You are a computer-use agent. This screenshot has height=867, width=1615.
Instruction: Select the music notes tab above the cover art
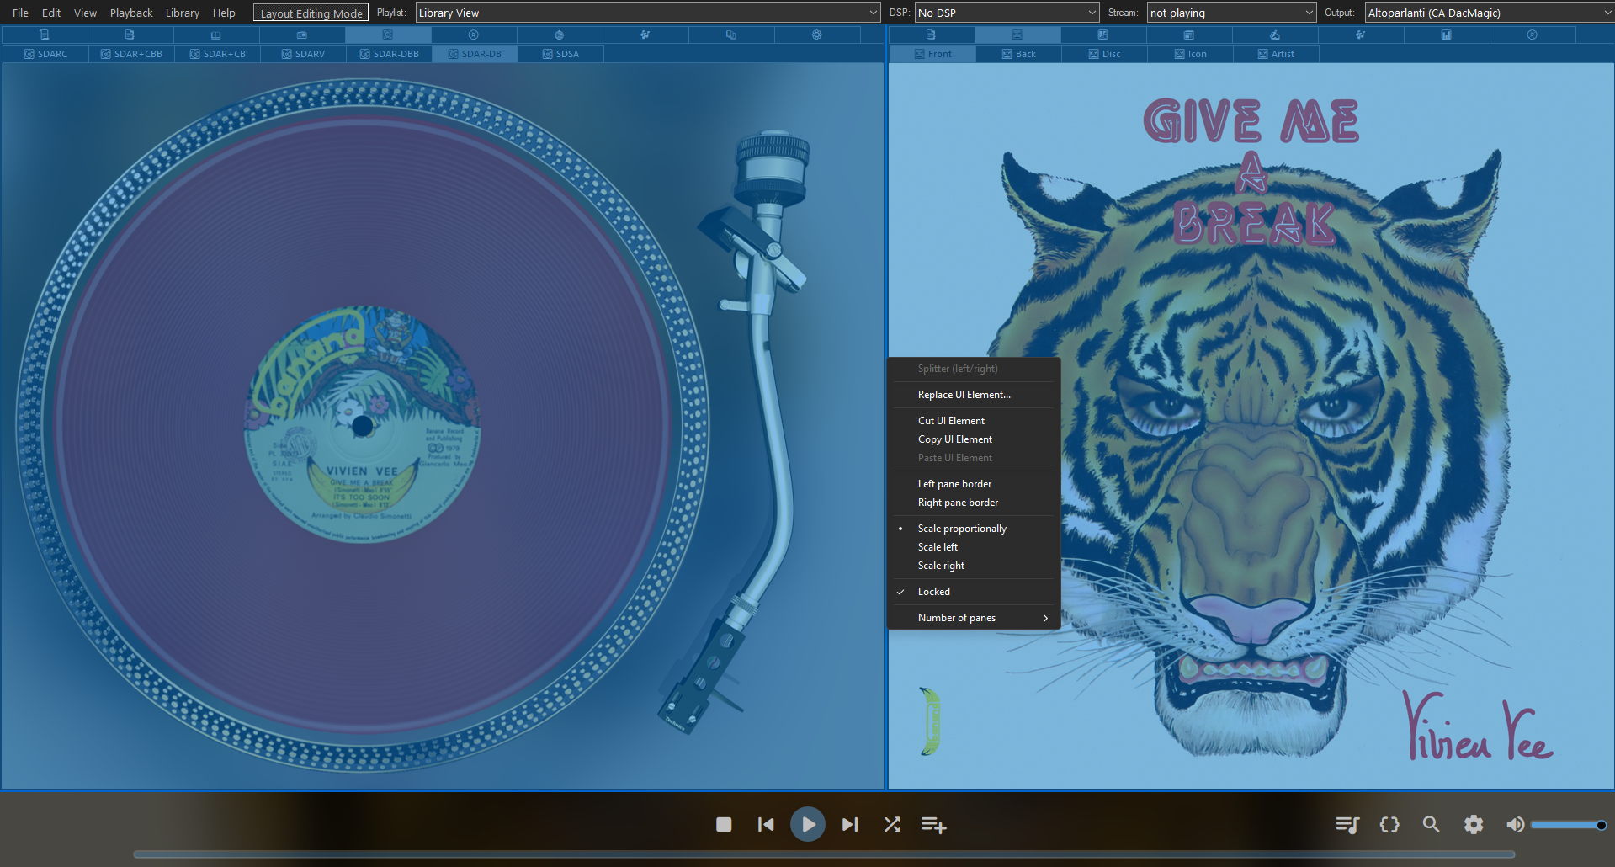tap(1361, 35)
